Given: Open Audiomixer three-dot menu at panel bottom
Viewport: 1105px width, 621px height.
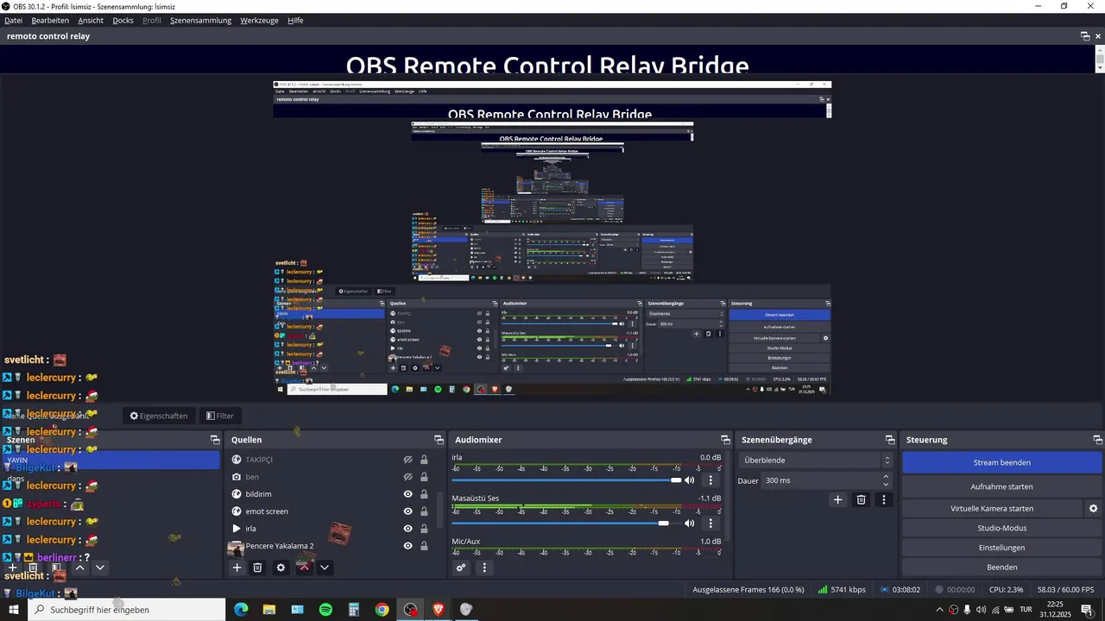Looking at the screenshot, I should pos(484,568).
